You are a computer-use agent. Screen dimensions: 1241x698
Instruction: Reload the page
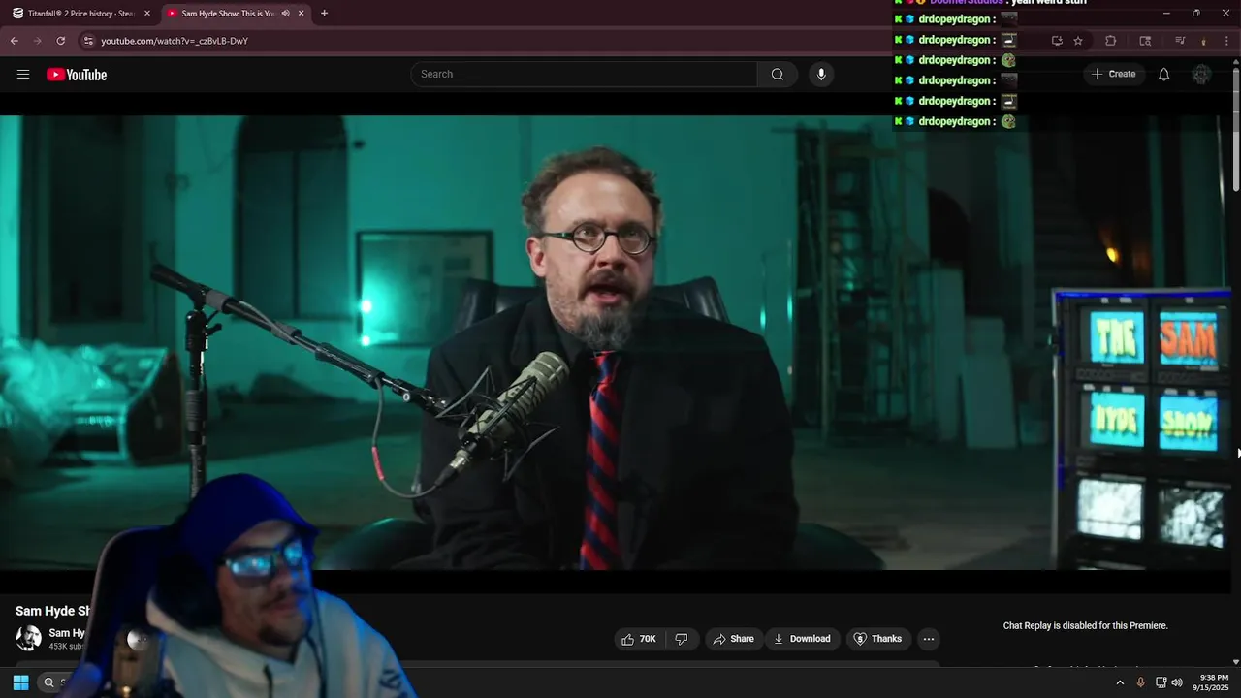(60, 41)
